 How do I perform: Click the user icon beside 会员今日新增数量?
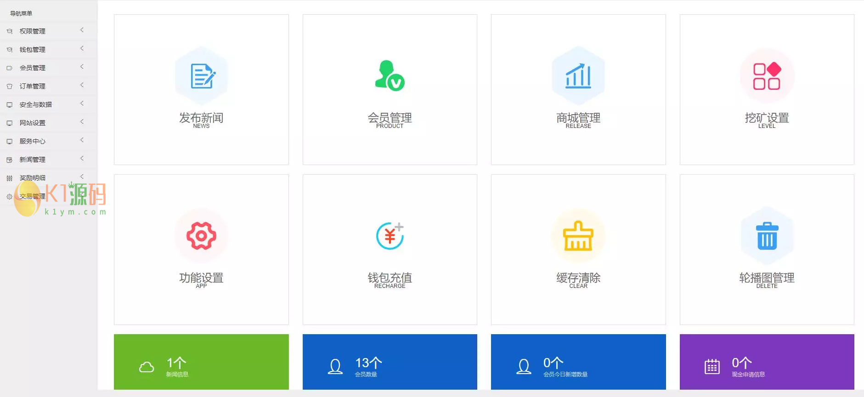pyautogui.click(x=524, y=366)
